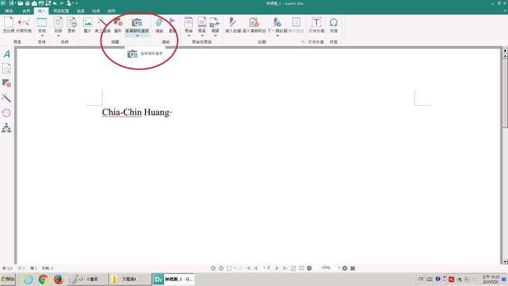Switch to the Paint (小畫家) taskbar window
This screenshot has width=508, height=286.
click(87, 279)
